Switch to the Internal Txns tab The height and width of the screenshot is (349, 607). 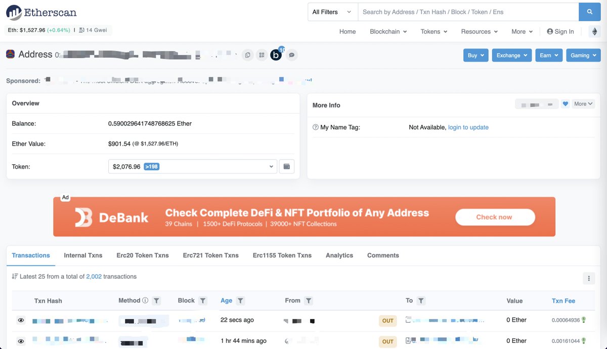click(83, 255)
